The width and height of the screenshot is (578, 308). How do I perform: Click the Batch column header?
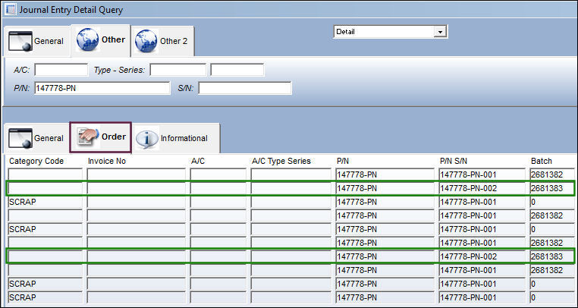point(541,161)
